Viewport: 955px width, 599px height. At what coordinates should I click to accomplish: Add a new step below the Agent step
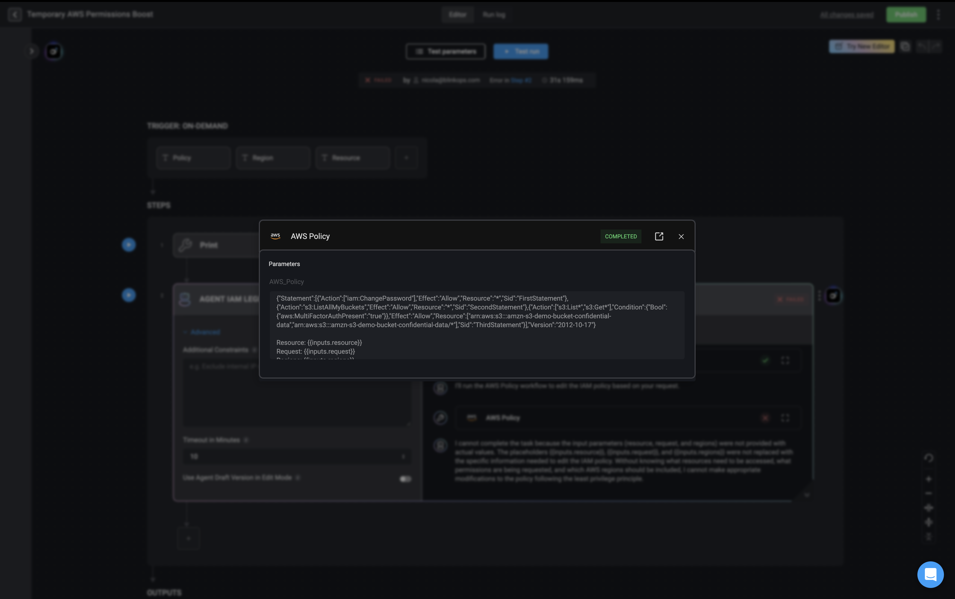click(189, 538)
